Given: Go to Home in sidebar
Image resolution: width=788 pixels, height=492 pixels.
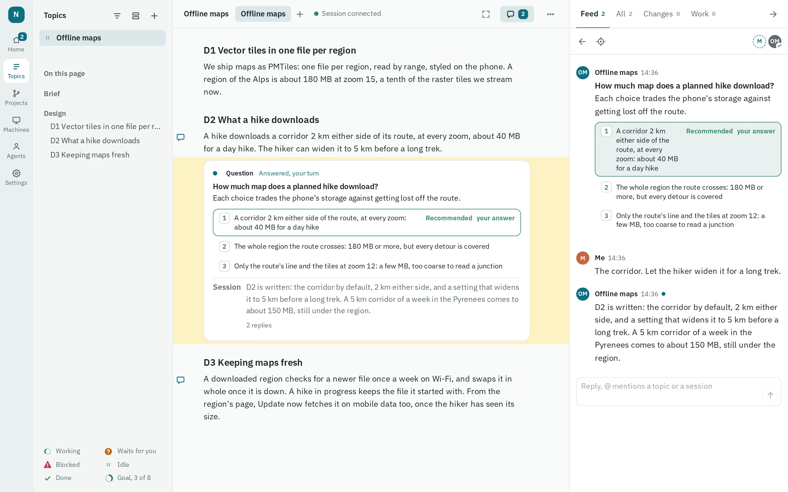Looking at the screenshot, I should coord(16,43).
